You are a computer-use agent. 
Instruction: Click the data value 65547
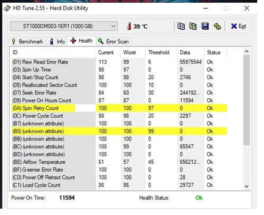[186, 146]
